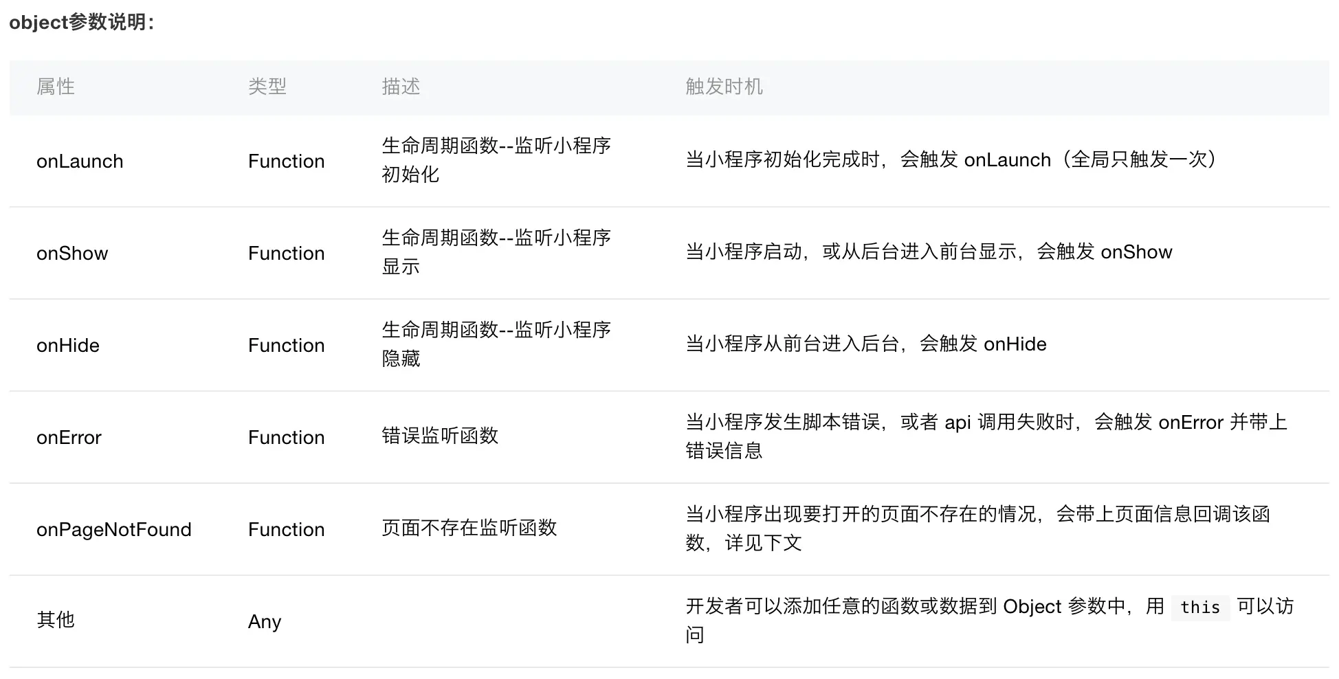Click the onHide property name
This screenshot has width=1339, height=679.
click(x=68, y=345)
